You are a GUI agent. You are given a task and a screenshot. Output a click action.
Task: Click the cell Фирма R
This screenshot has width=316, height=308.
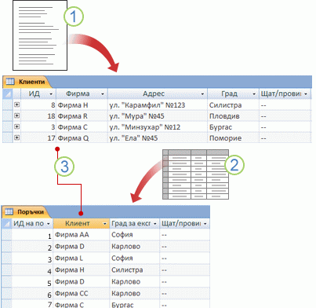[82, 116]
